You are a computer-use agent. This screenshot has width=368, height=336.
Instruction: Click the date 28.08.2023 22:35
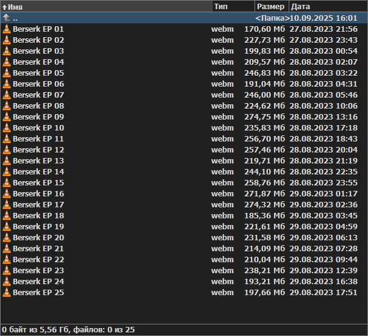click(323, 171)
